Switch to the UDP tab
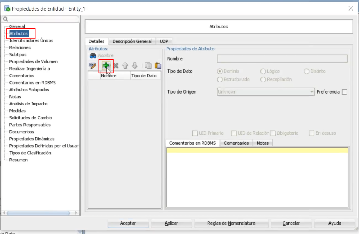359x234 pixels. 164,41
